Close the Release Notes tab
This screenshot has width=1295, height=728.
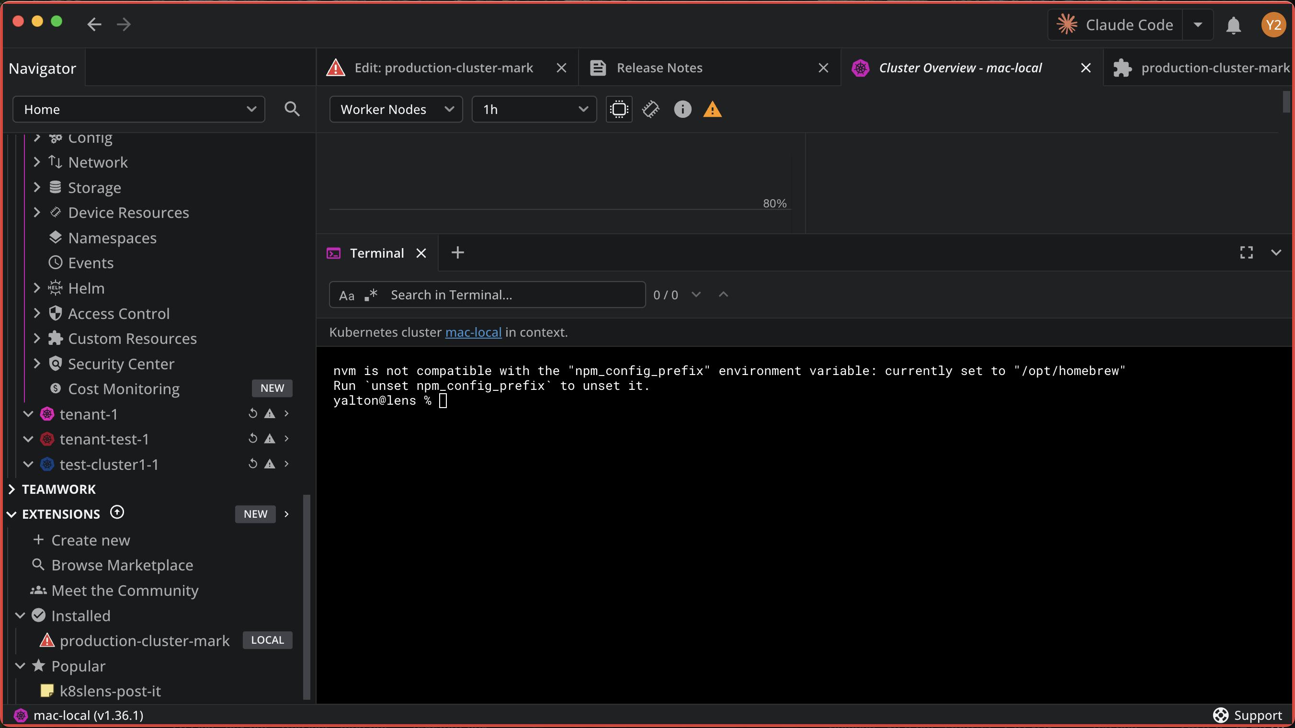click(823, 68)
